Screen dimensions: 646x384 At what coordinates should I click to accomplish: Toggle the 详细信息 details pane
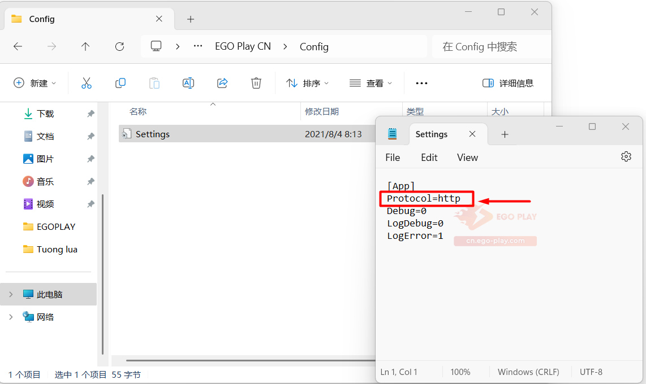coord(507,83)
